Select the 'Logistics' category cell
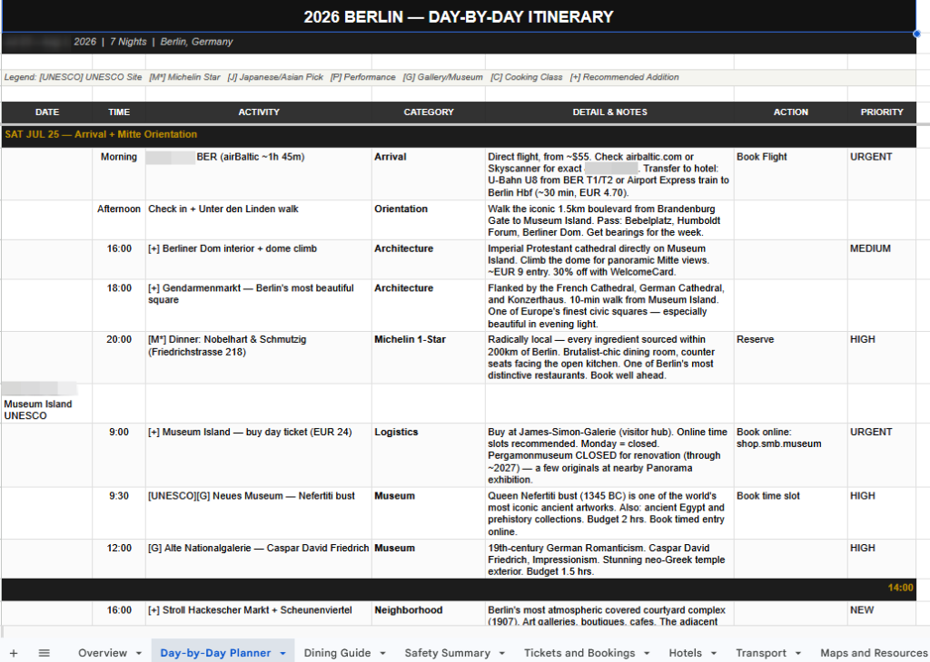This screenshot has width=930, height=662. click(x=429, y=454)
